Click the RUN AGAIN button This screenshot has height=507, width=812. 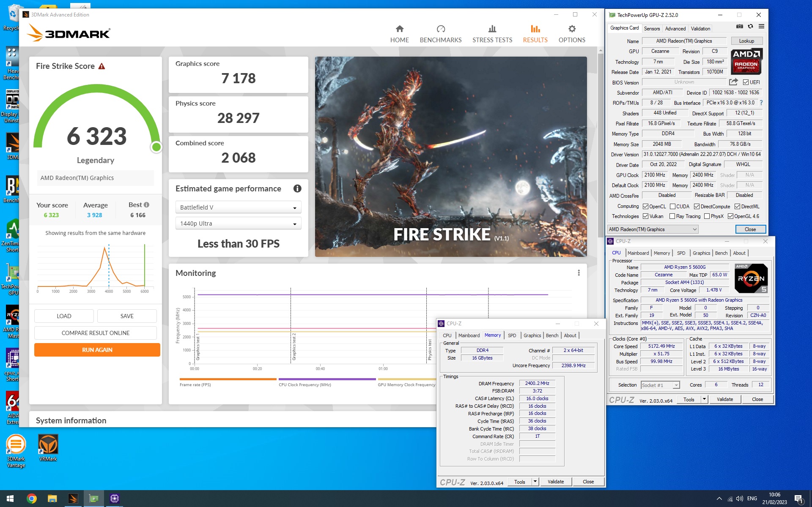97,350
